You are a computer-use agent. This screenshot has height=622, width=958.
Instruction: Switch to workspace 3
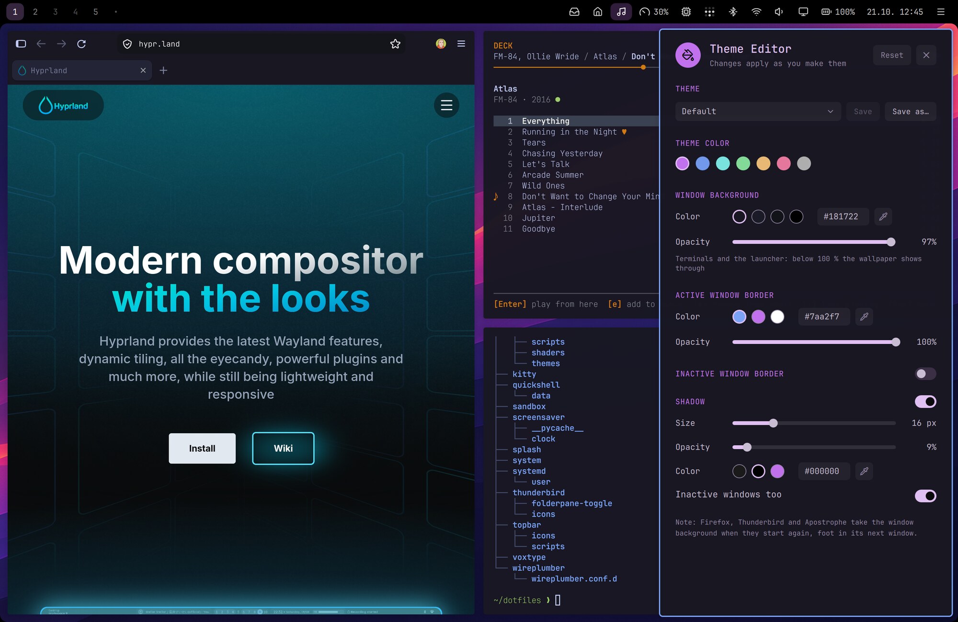coord(56,12)
